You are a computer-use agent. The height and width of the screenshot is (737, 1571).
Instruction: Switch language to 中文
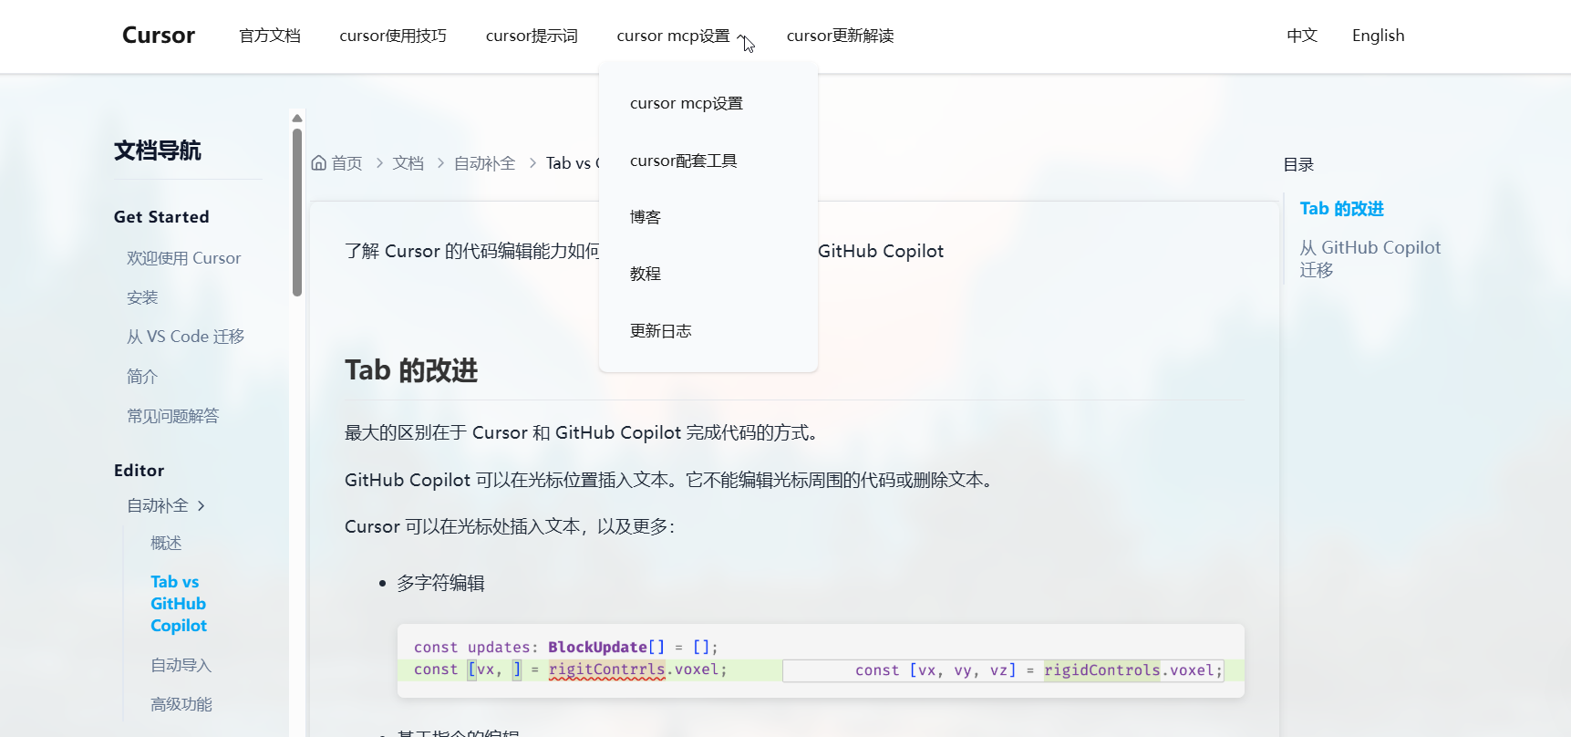pyautogui.click(x=1301, y=36)
